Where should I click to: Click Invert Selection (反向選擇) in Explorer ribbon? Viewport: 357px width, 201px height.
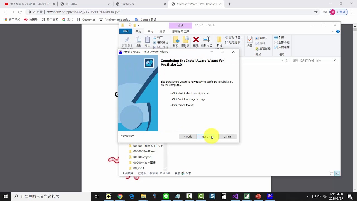[x=282, y=47]
